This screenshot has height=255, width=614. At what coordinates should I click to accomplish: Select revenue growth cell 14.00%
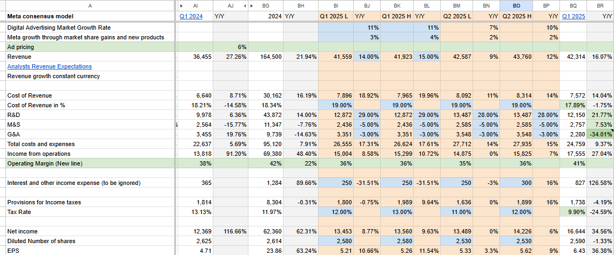(367, 57)
